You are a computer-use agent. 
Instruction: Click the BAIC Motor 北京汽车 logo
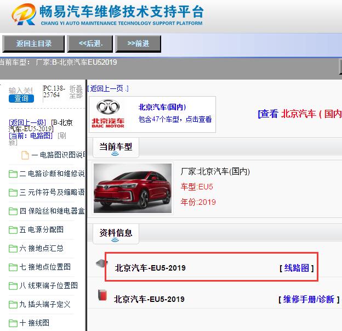click(108, 114)
